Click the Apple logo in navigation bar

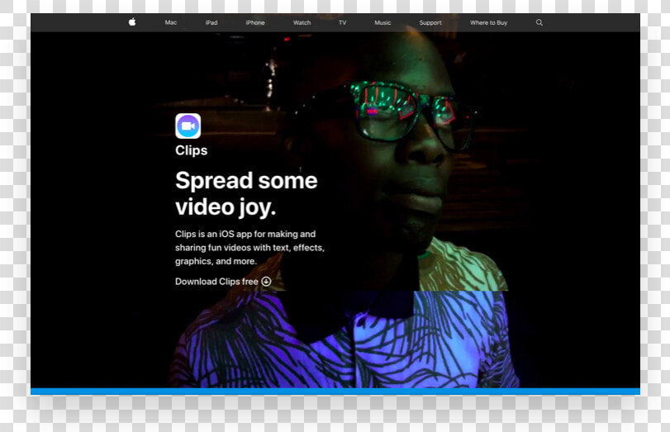click(132, 22)
